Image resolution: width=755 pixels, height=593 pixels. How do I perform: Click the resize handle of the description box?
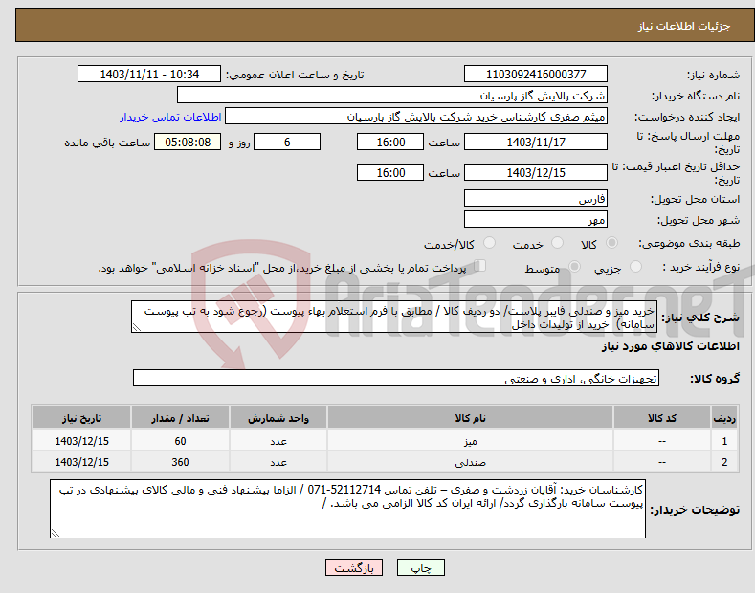pos(137,328)
